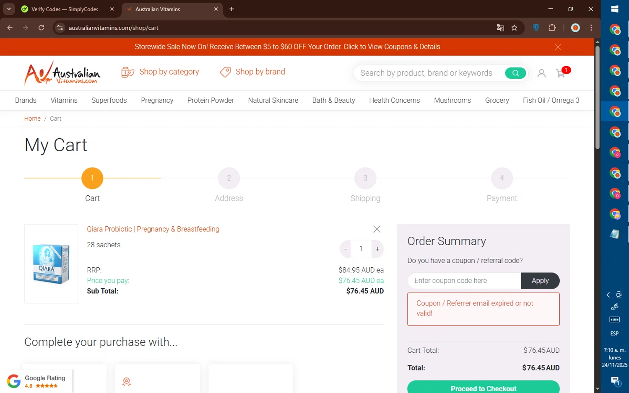Screen dimensions: 629x393
Task: Open a new browser tab
Action: point(231,9)
